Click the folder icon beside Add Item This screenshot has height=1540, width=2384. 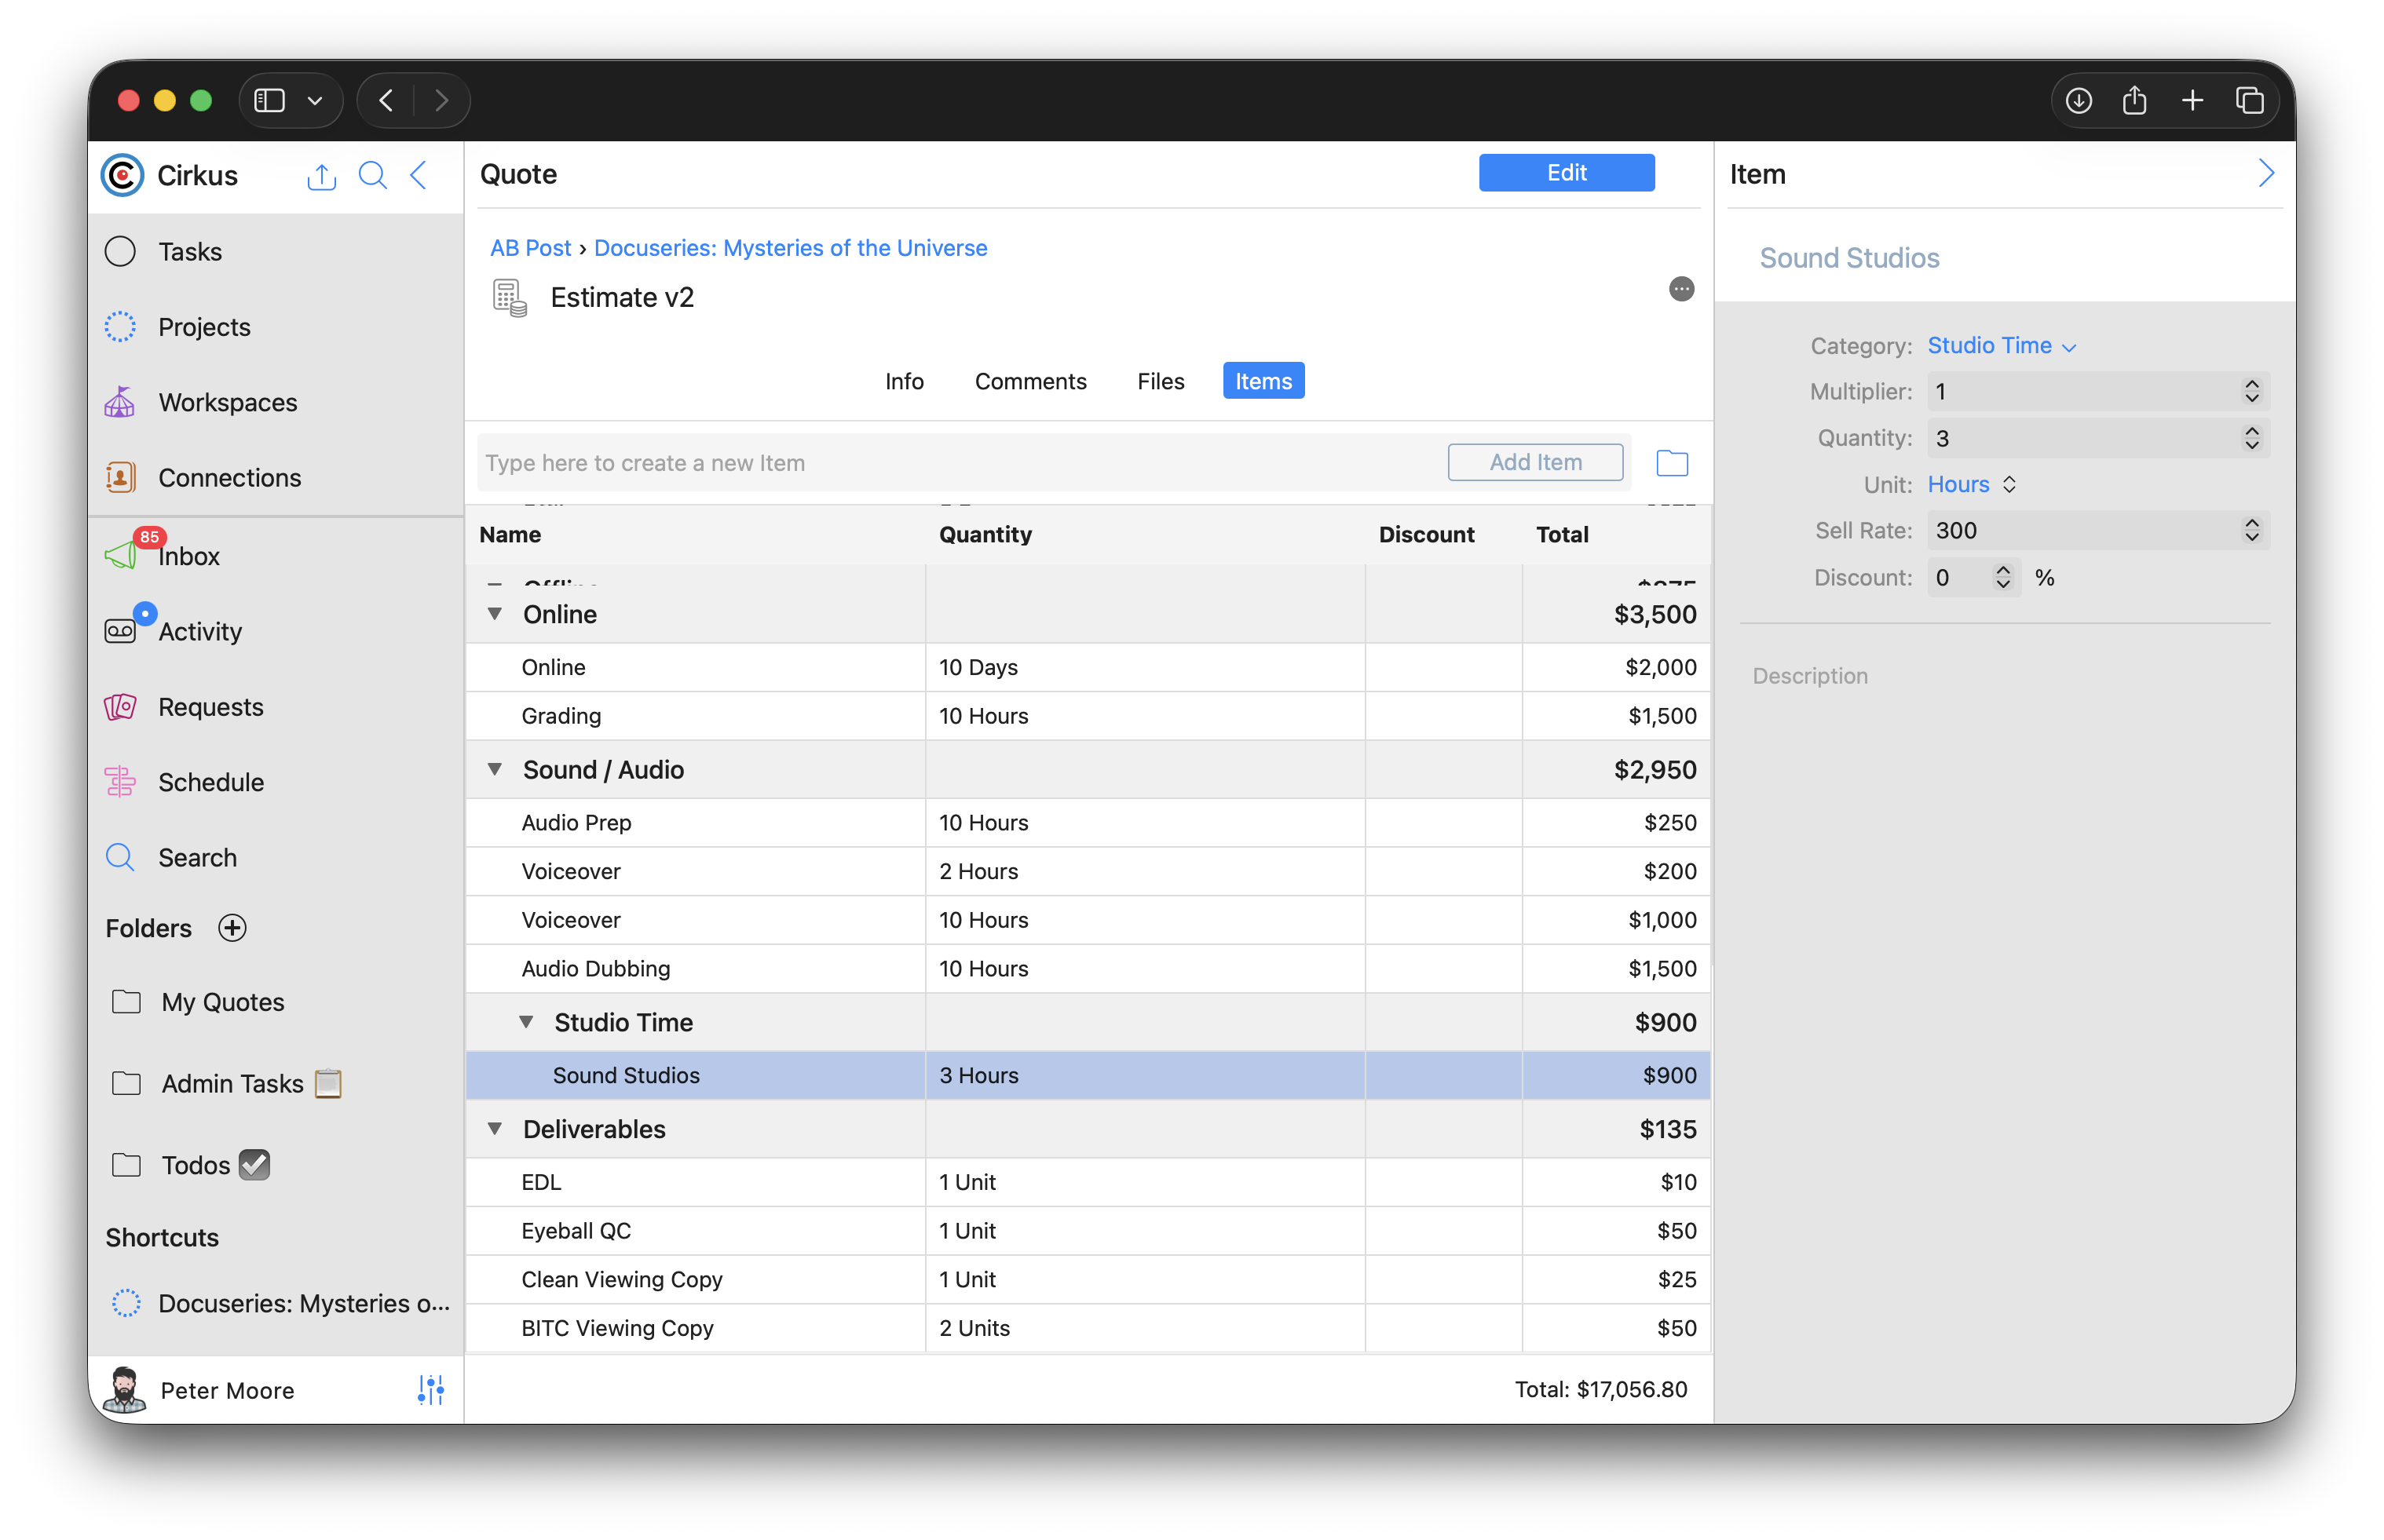pos(1672,463)
